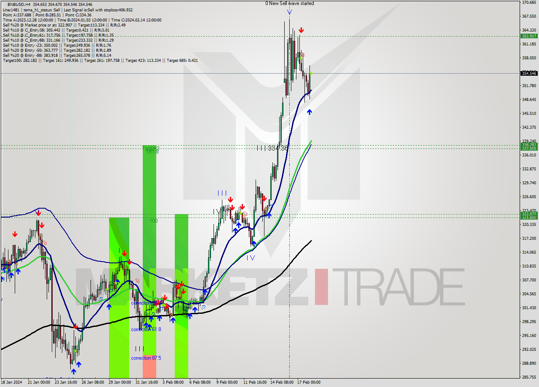Click the 307.700 price axis label
Viewport: 539px width, 387px height.
click(x=529, y=280)
